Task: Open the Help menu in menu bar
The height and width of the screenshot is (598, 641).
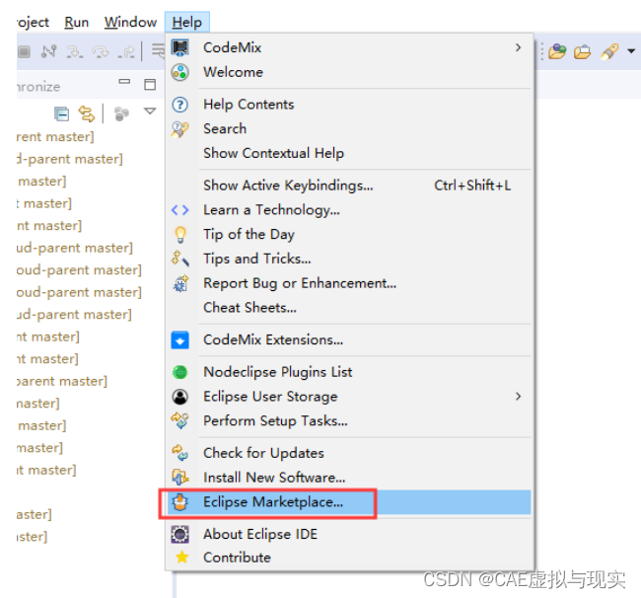Action: pos(186,22)
